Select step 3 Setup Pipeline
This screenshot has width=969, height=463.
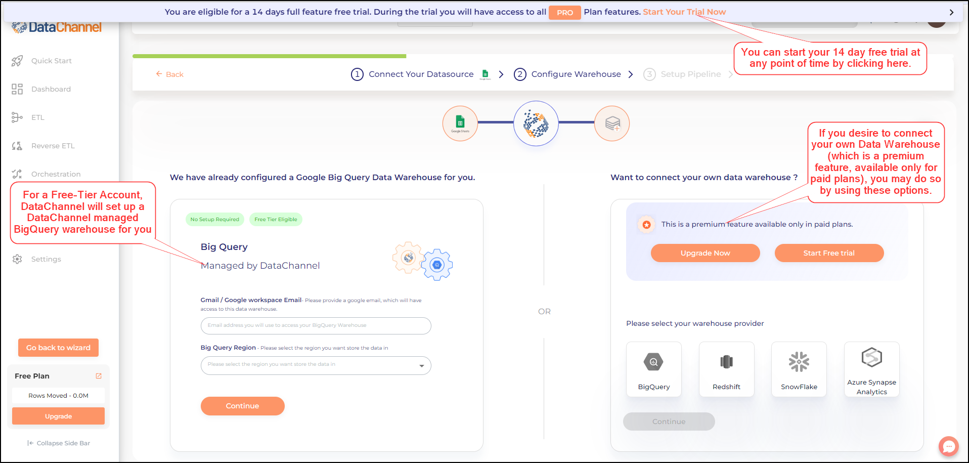click(682, 74)
